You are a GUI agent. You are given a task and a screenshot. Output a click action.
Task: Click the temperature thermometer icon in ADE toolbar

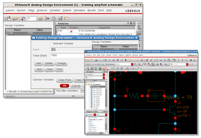click(23, 18)
